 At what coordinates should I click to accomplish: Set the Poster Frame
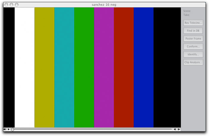coord(193,39)
